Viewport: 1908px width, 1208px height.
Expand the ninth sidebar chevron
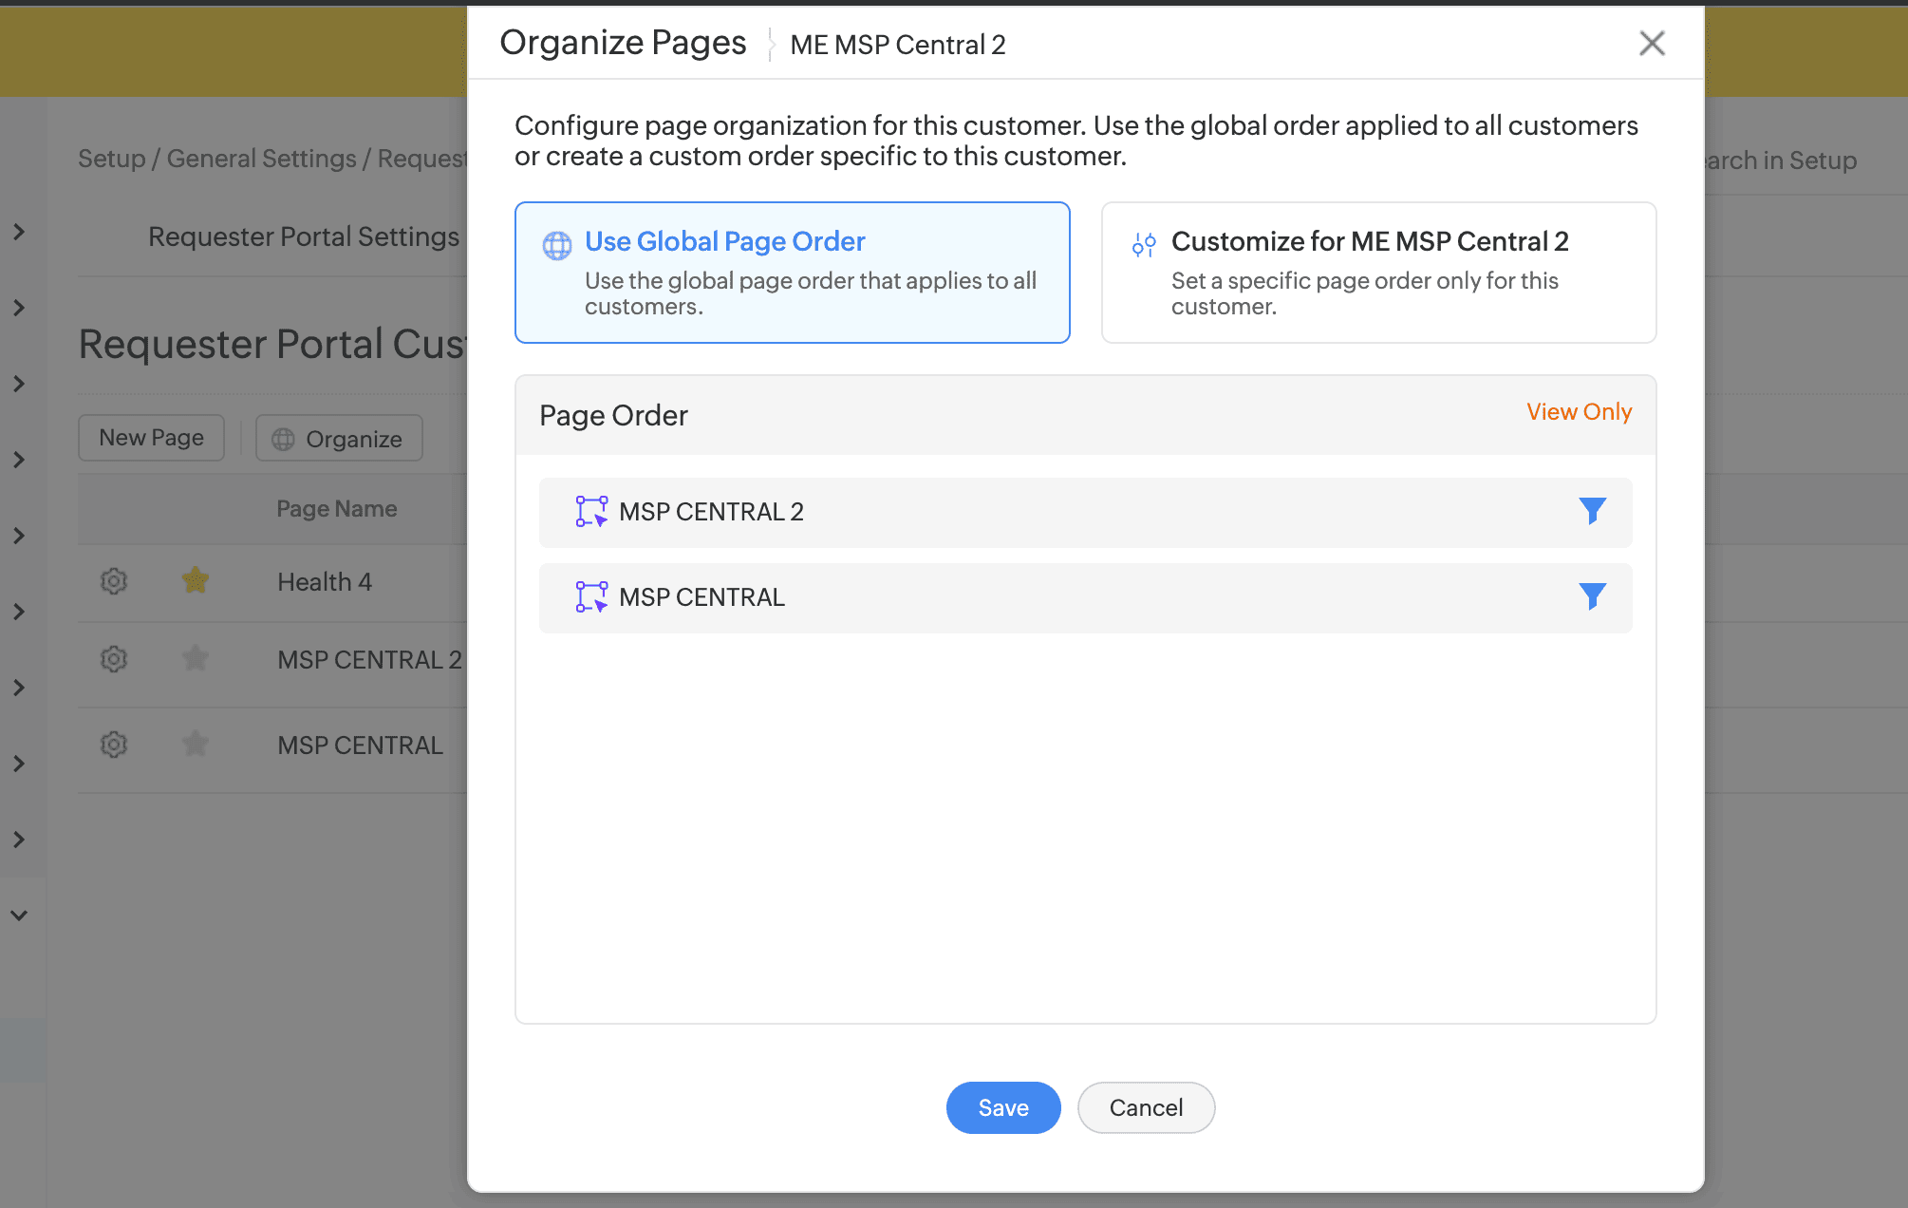(x=19, y=840)
